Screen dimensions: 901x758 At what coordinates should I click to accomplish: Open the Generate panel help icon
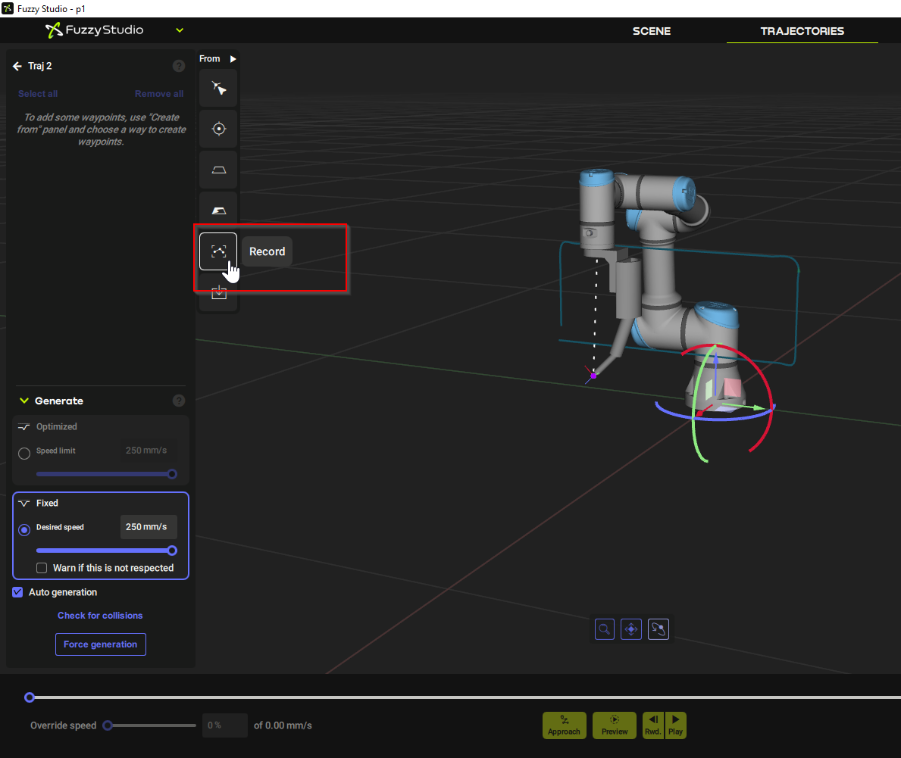click(x=178, y=400)
